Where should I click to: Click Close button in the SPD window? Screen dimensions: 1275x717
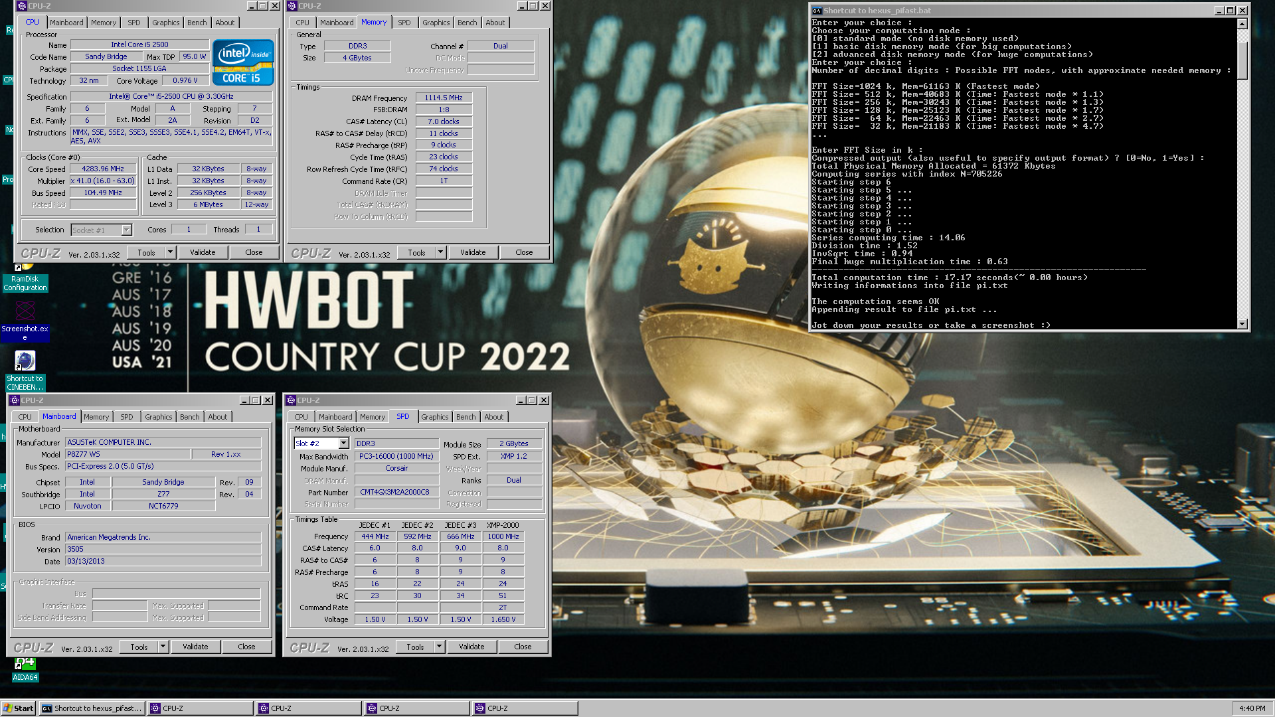[523, 647]
